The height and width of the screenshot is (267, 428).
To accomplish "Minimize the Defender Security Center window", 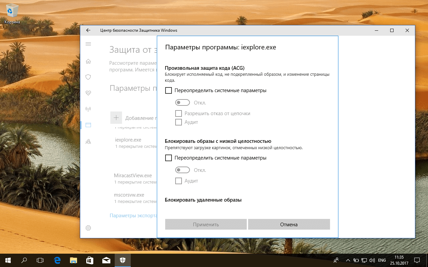I will tap(377, 30).
